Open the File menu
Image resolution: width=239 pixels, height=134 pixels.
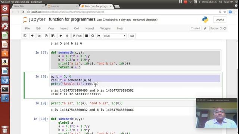click(27, 28)
